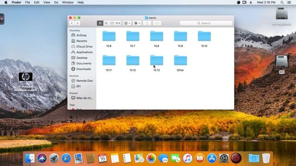
Task: Click the menu bar clock
Action: pyautogui.click(x=266, y=2)
